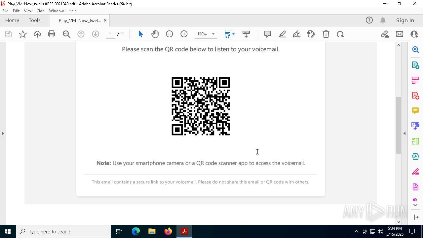Open Combine Files blue icon
The image size is (423, 238).
[x=415, y=126]
